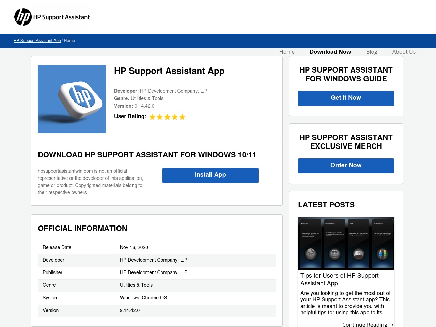The width and height of the screenshot is (436, 327).
Task: Click the Download for Windows 10/11 heading
Action: click(x=147, y=155)
